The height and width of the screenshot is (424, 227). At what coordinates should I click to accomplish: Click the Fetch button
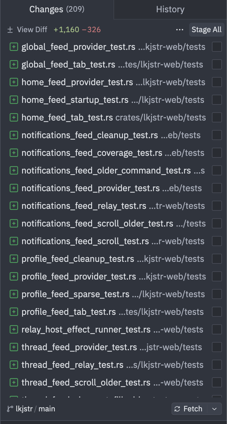point(190,409)
